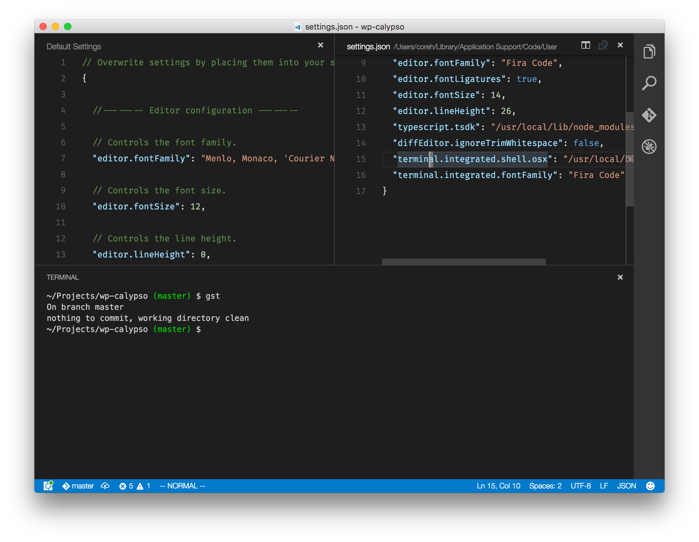Screen dimensions: 699x542
Task: Show errors and warnings count panel
Action: 134,486
